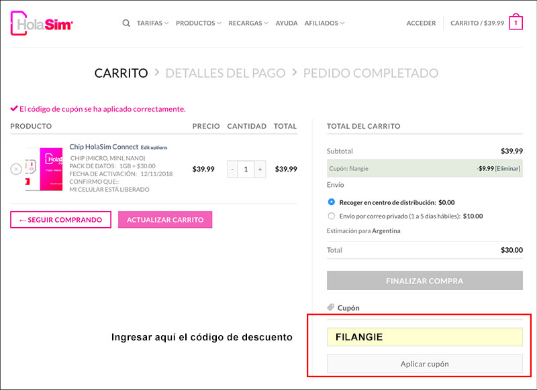Screen dimensions: 537x390
Task: Click the Argentina shipping estimate text
Action: (386, 231)
